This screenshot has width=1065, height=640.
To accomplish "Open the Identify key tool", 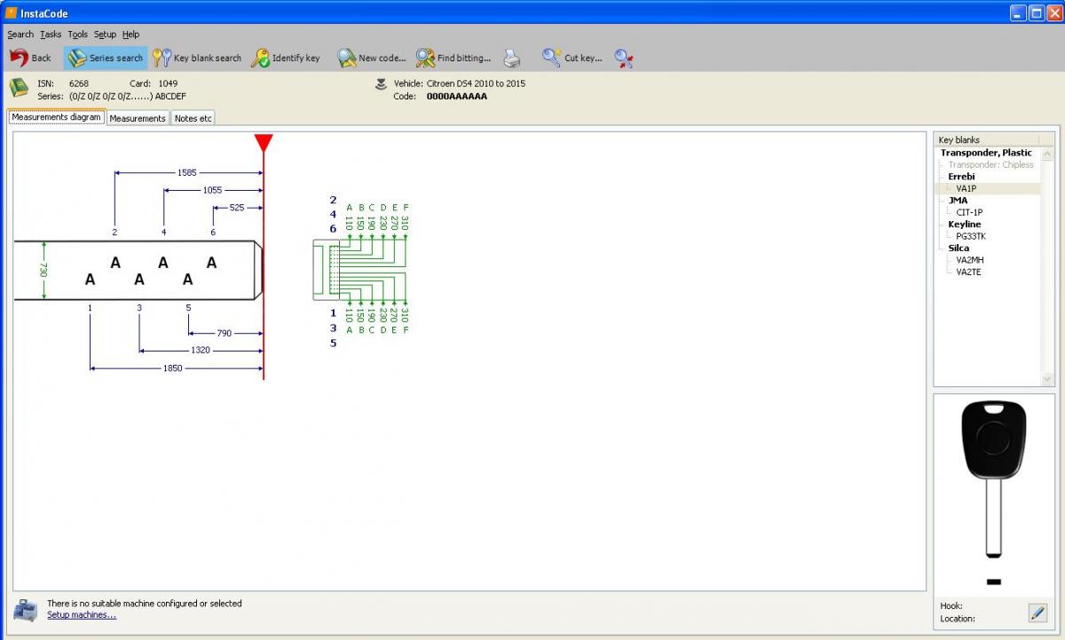I will pos(286,59).
